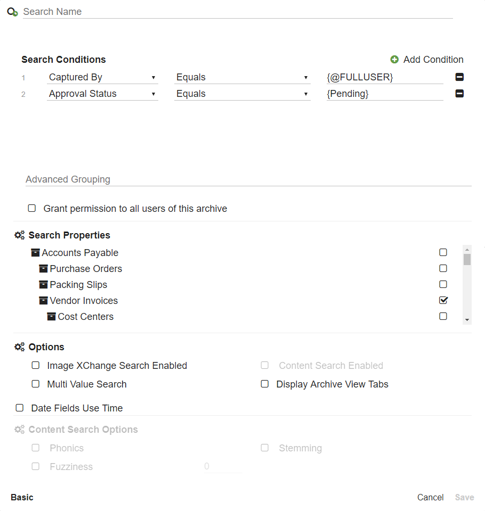Viewport: 485px width, 511px height.
Task: Click the archive icon next to Packing Slips
Action: (43, 284)
